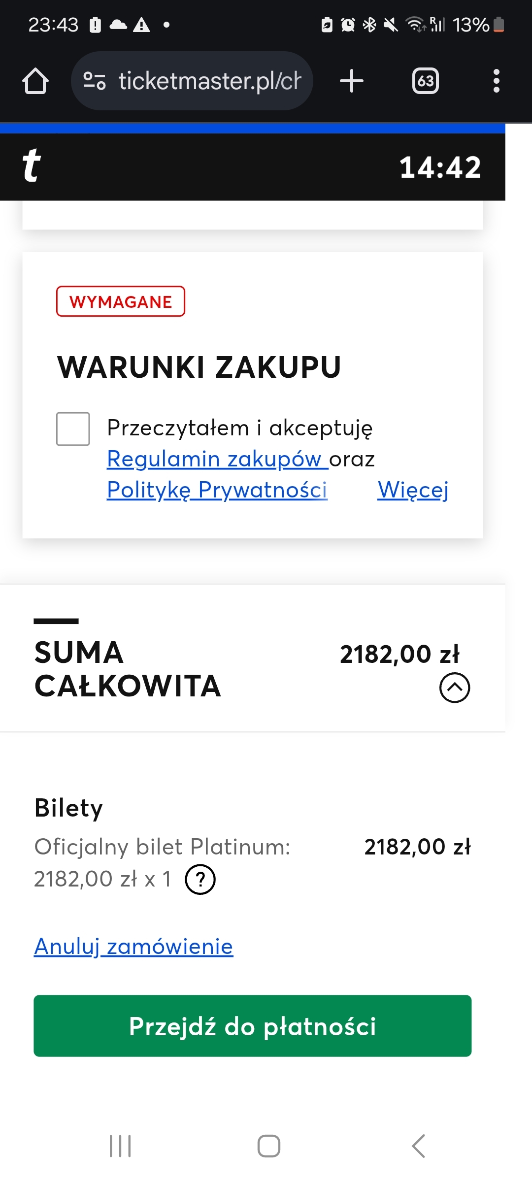The height and width of the screenshot is (1182, 532).
Task: Open site info icon in address bar
Action: click(x=94, y=81)
